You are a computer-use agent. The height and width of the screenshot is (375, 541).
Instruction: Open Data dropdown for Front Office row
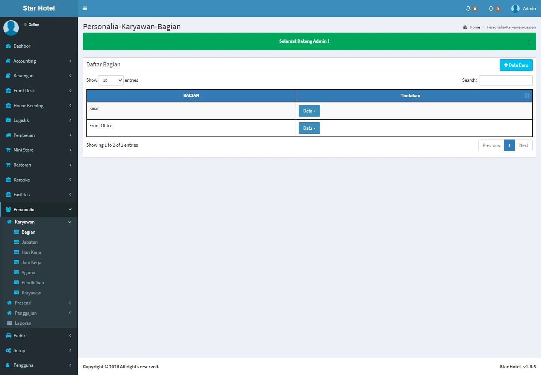309,128
